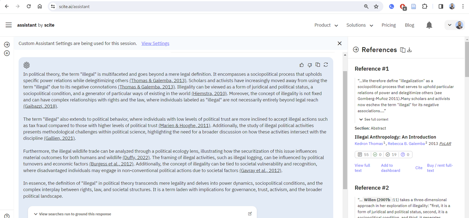Screen dimensions: 469x218
Task: Open the Chrome three-dot menu
Action: 463,7
